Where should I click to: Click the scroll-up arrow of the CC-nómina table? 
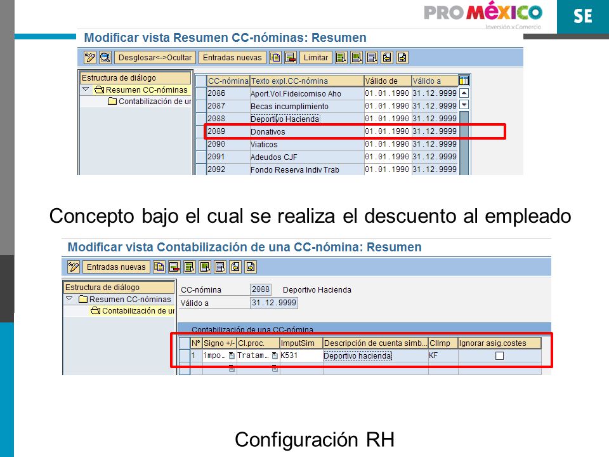pos(464,93)
